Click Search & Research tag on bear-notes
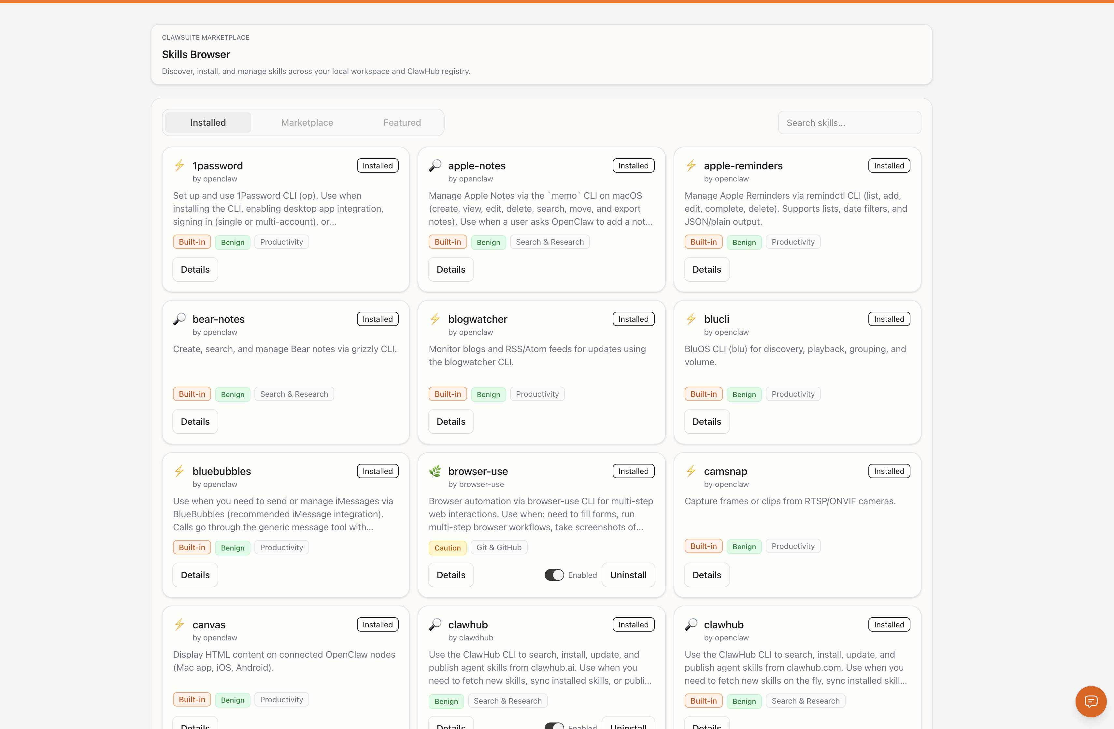 (x=294, y=394)
